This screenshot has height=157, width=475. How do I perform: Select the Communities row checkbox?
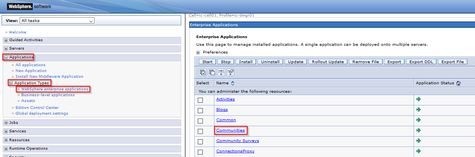(x=200, y=131)
